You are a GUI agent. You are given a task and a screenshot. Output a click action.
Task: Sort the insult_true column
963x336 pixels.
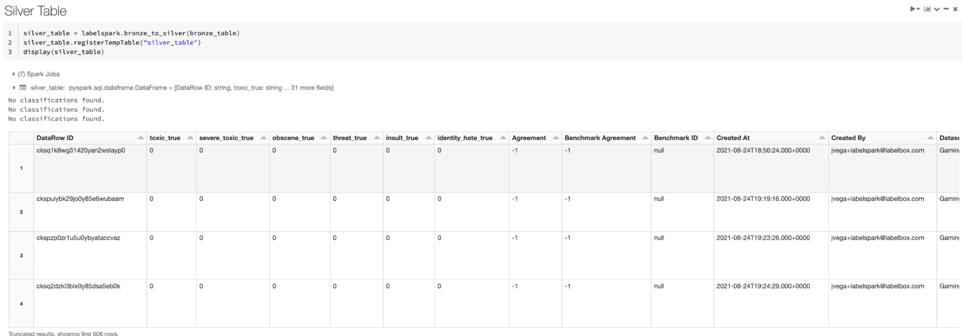coord(428,138)
